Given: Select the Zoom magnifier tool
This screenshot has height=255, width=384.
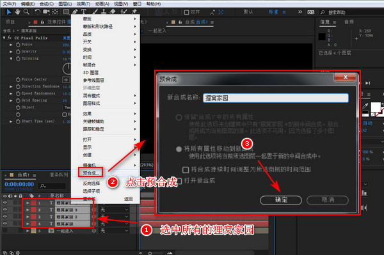Looking at the screenshot, I should pos(26,12).
